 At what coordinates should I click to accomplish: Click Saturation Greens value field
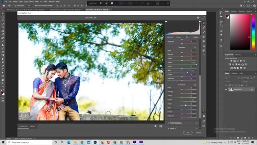pyautogui.click(x=193, y=63)
